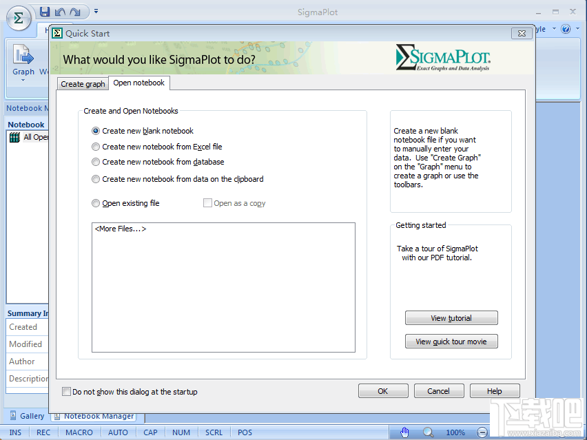Switch to the Create graph tab
This screenshot has height=440, width=587.
[83, 84]
